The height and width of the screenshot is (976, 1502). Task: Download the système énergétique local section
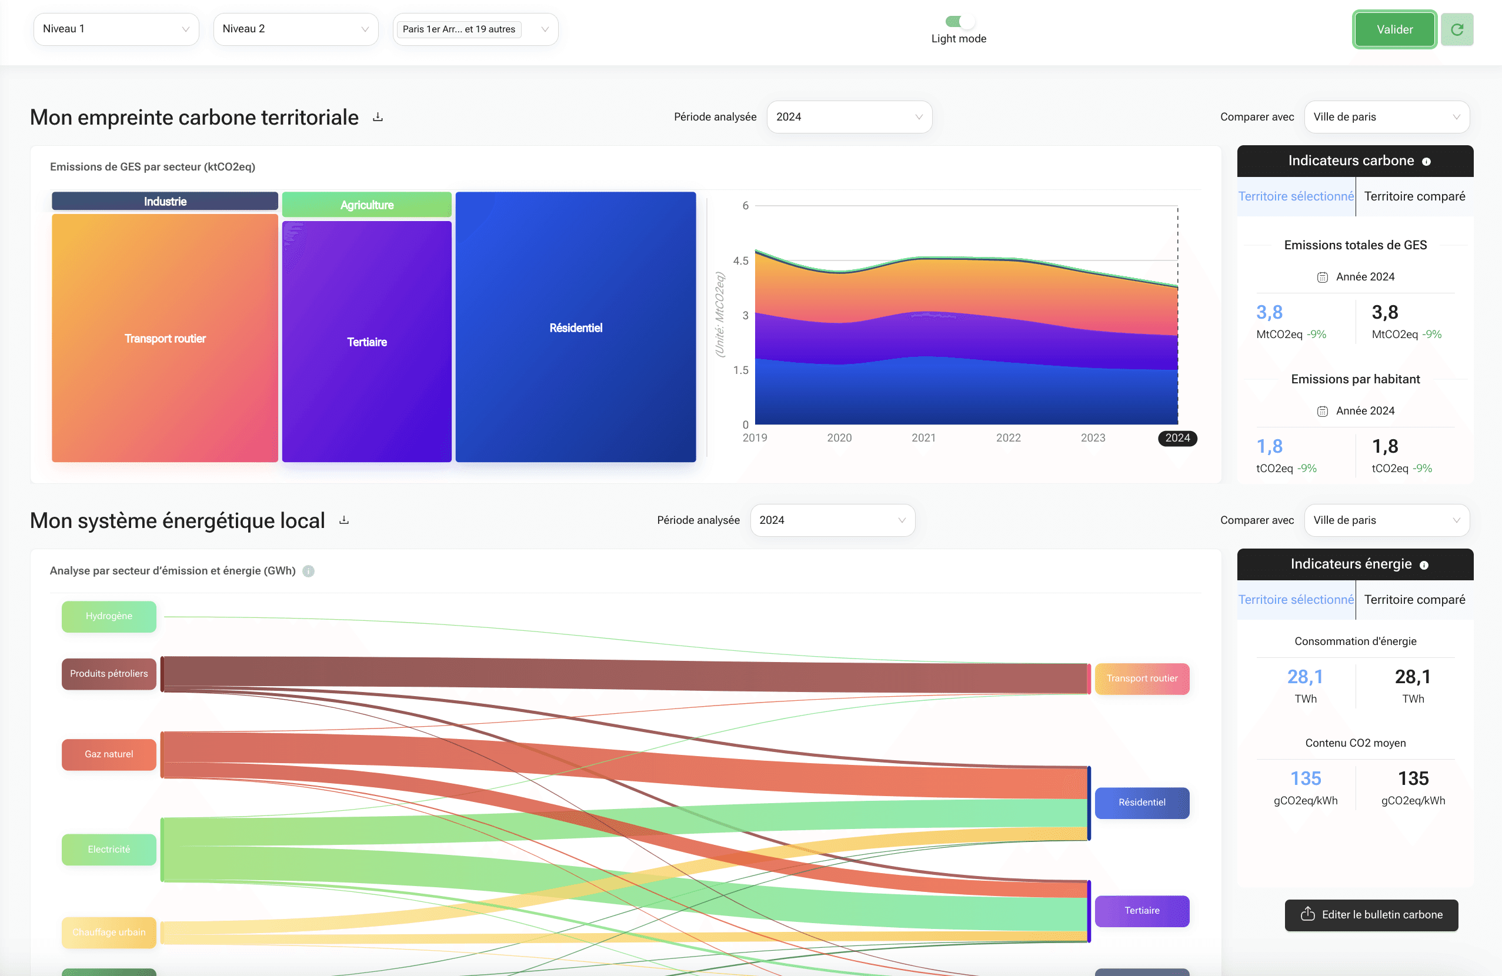pyautogui.click(x=344, y=520)
